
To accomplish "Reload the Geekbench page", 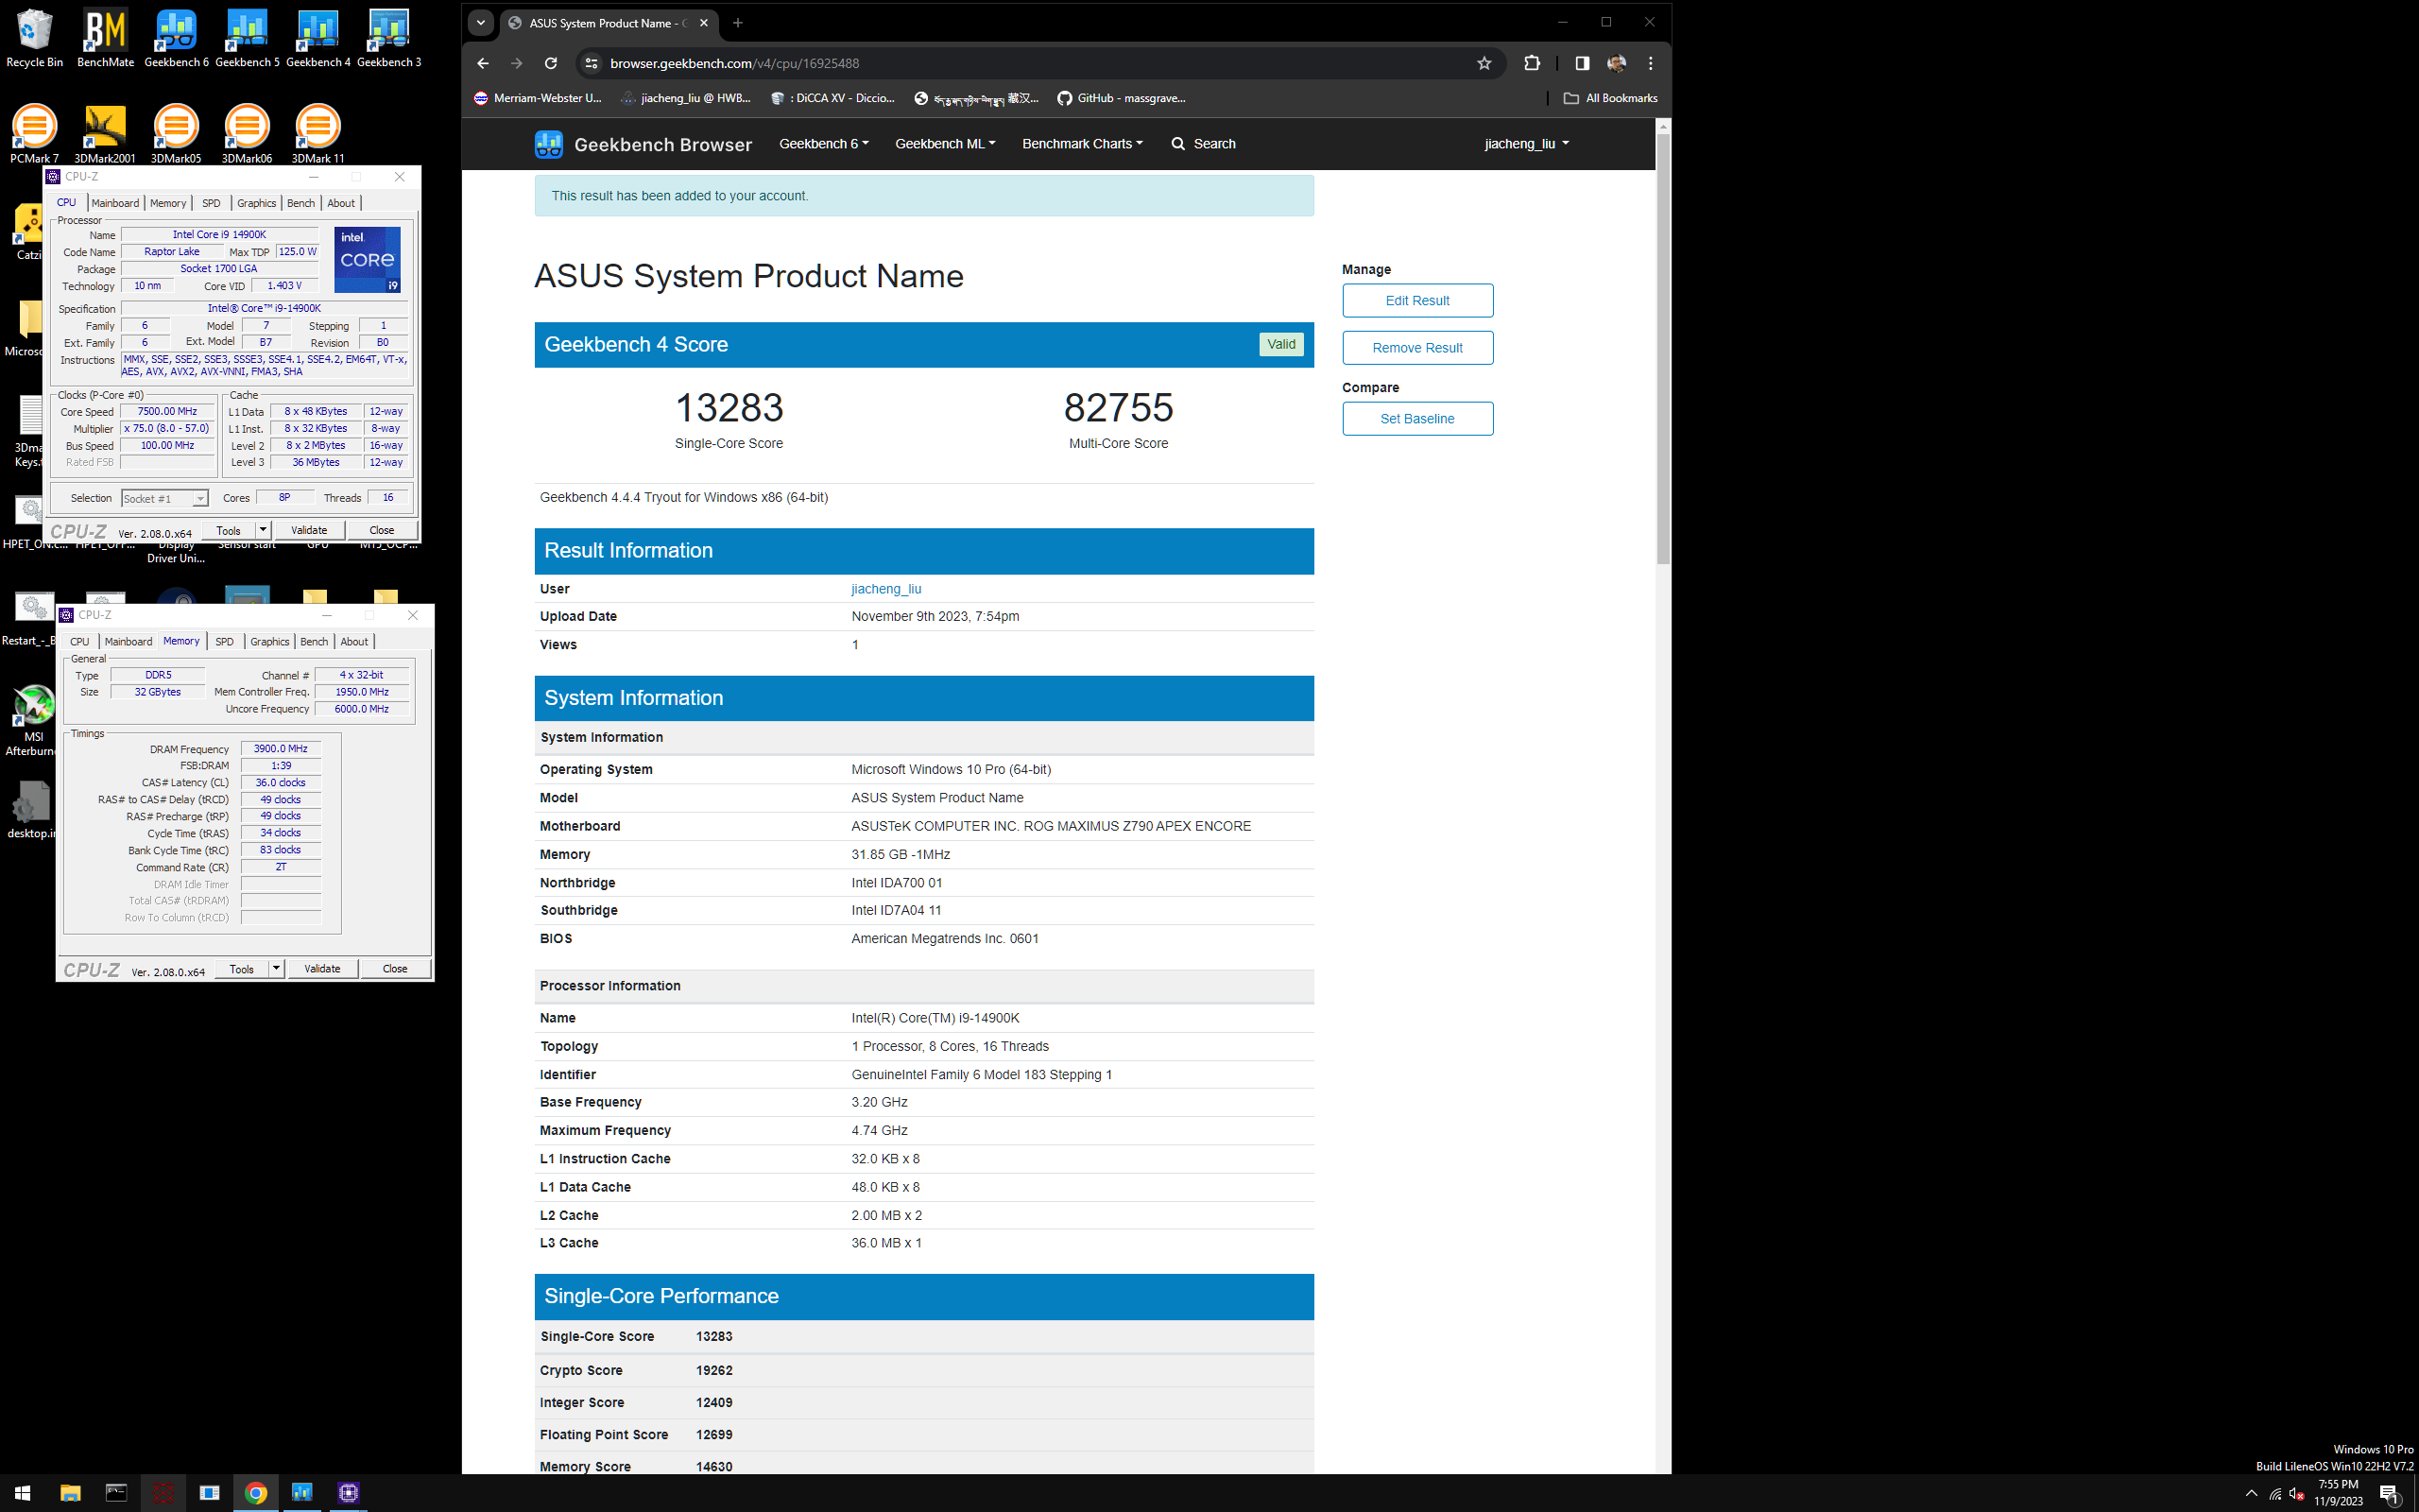I will [550, 63].
